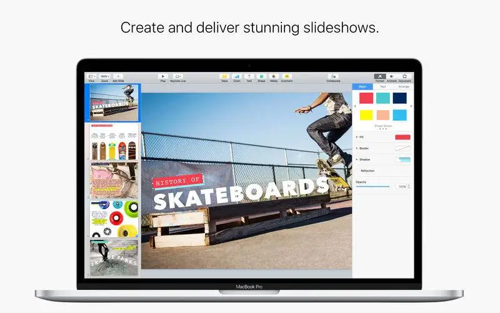
Task: Click the Shape Styles page dots
Action: pyautogui.click(x=382, y=129)
